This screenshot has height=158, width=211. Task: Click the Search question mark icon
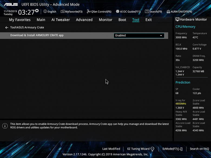[x=147, y=11]
